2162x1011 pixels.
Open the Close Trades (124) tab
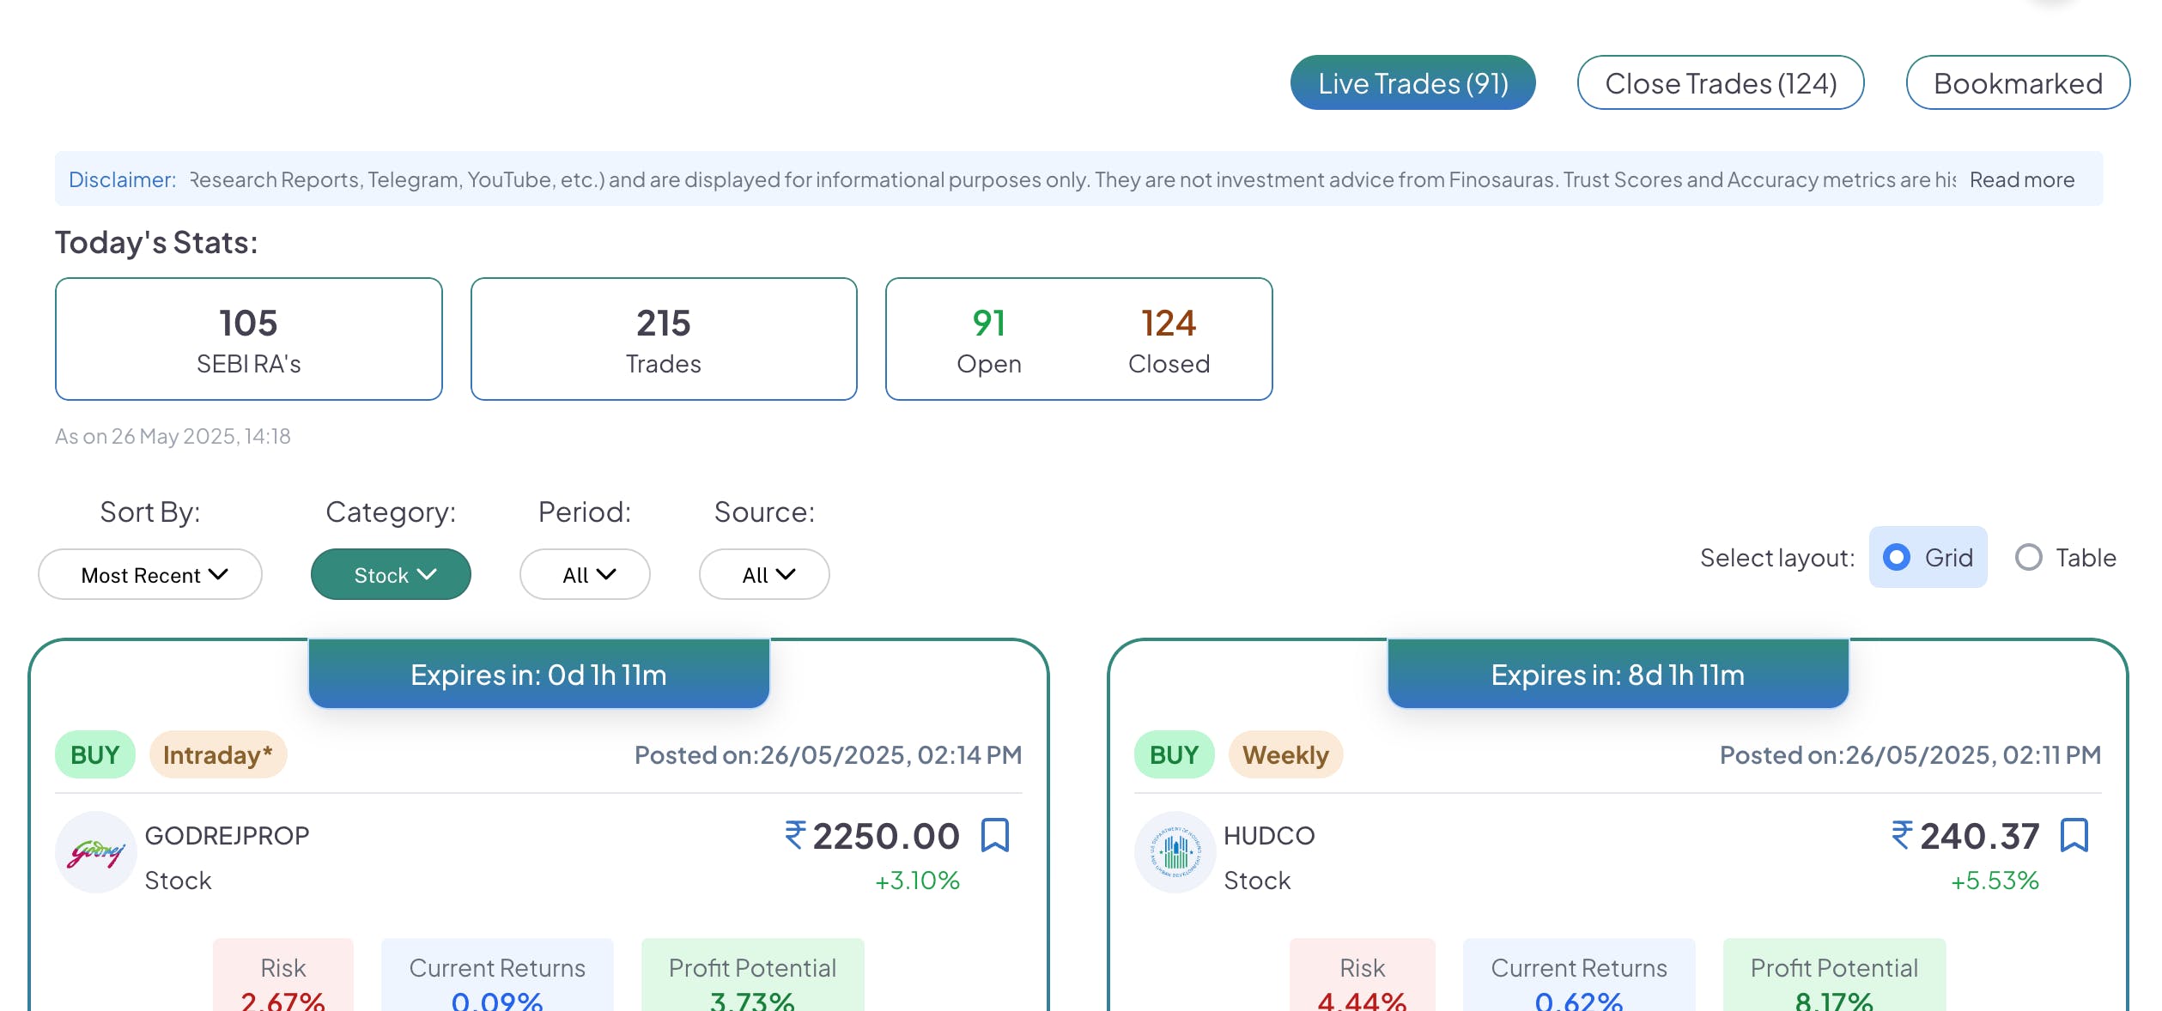click(x=1720, y=82)
